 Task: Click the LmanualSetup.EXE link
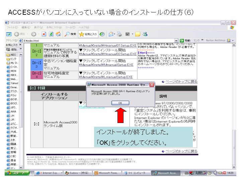point(106,77)
